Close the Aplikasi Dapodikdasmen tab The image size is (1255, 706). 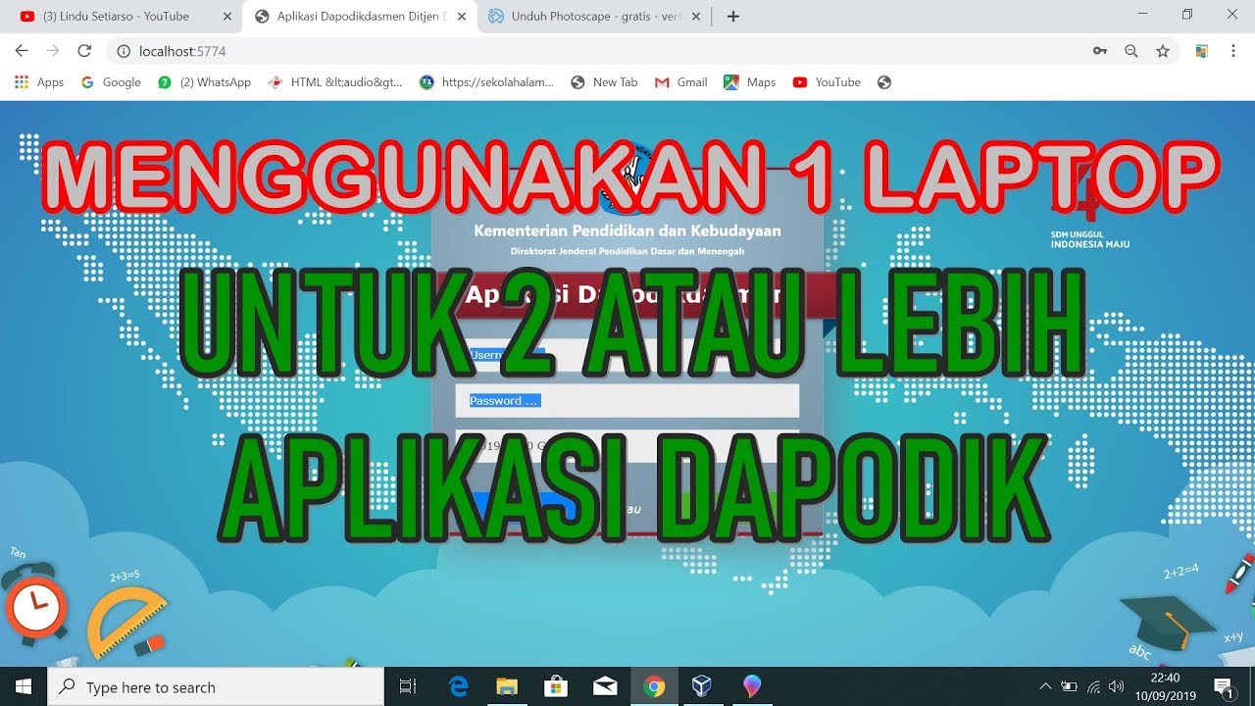(462, 16)
